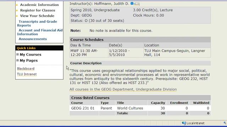This screenshot has width=227, height=127.
Task: Open instructor info icon beside Hoffmann
Action: coord(132,3)
